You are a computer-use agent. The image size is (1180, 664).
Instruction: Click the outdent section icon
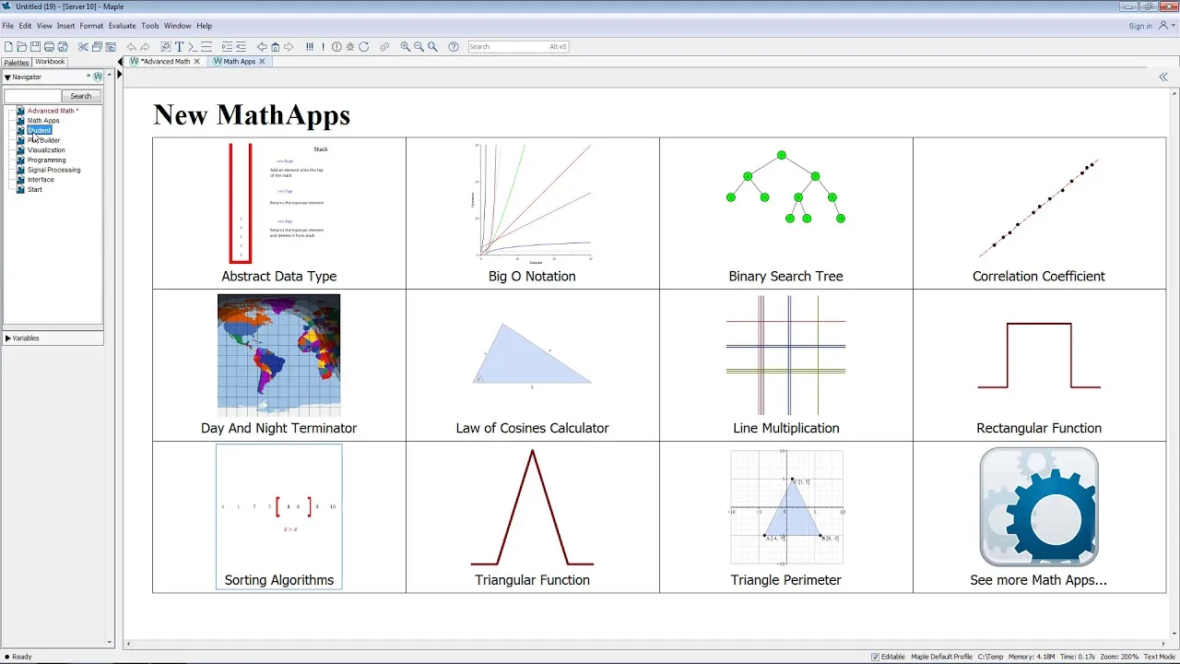pos(241,46)
